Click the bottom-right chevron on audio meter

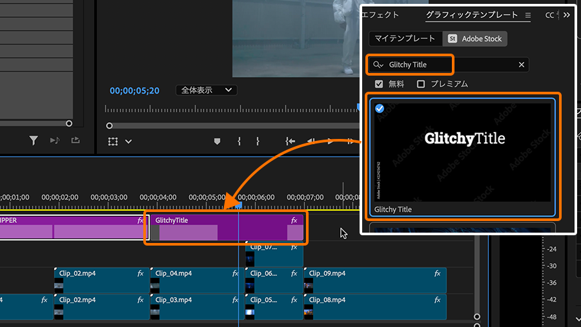(578, 319)
